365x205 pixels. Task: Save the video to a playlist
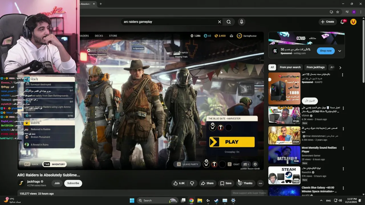pyautogui.click(x=226, y=183)
